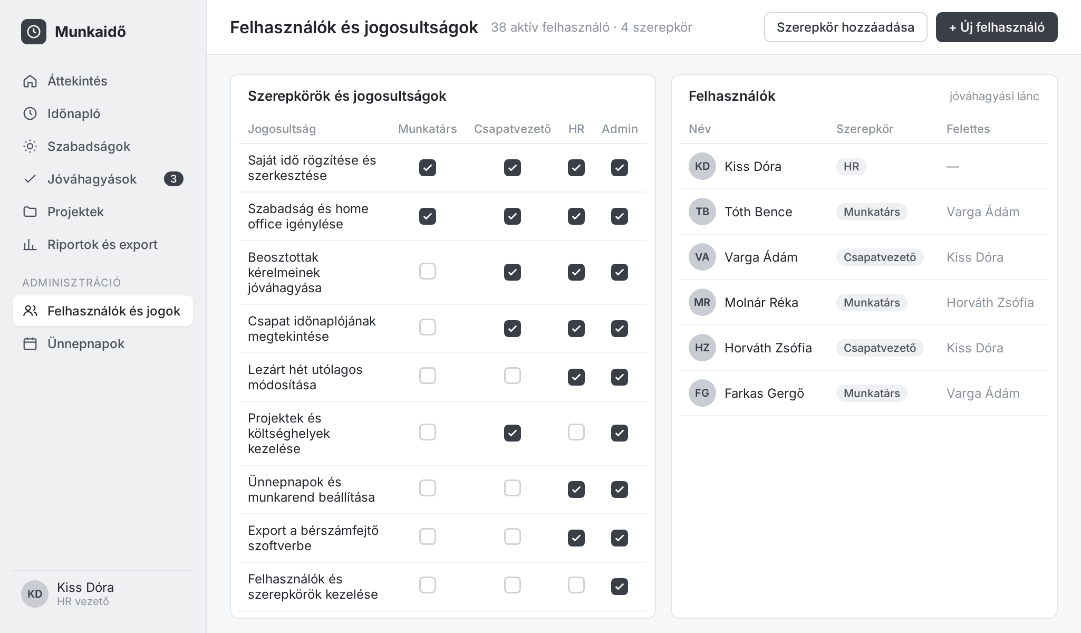1081x633 pixels.
Task: Click the Munkaidő clock logo icon
Action: (34, 32)
